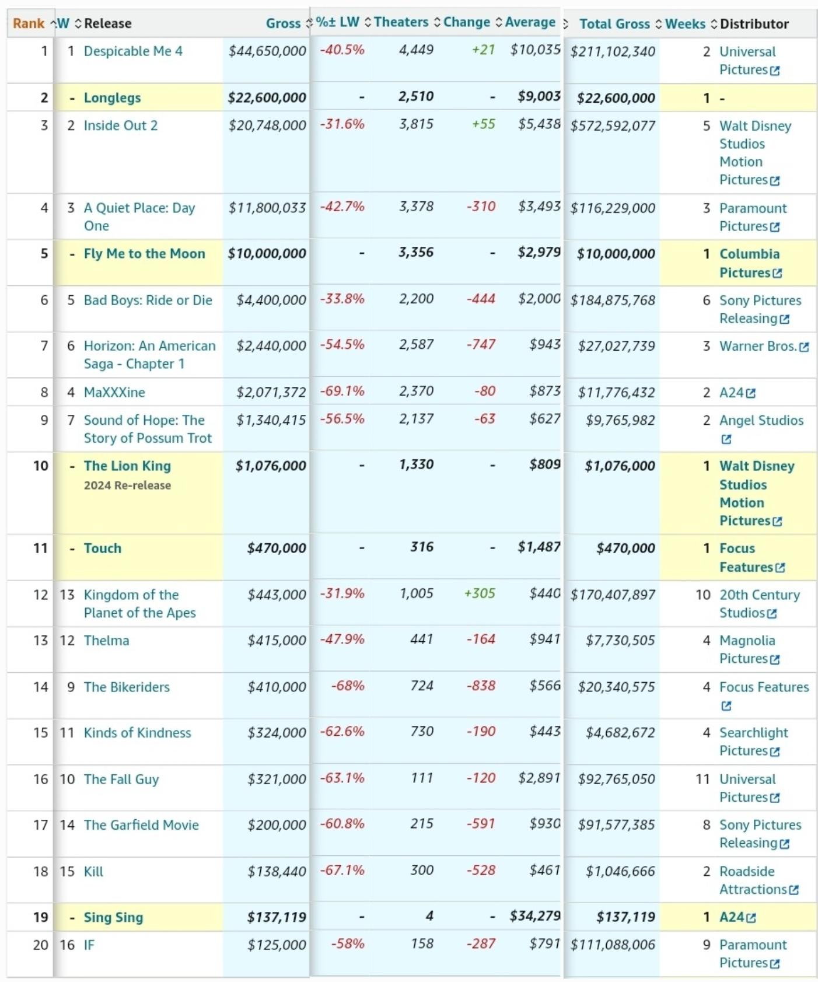Open the Inside Out 2 release page
Screen dimensions: 818x982
coord(121,125)
